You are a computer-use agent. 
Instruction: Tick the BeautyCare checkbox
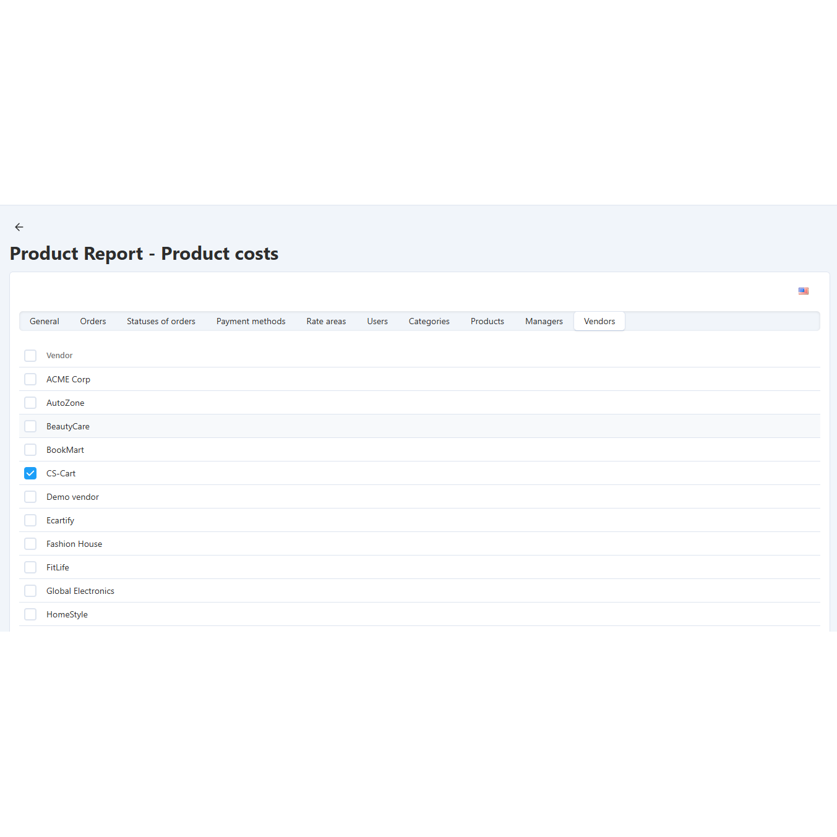(x=30, y=426)
